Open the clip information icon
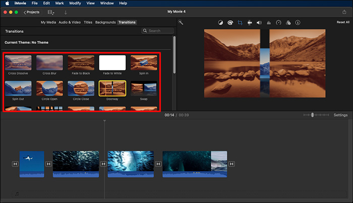 (297, 23)
